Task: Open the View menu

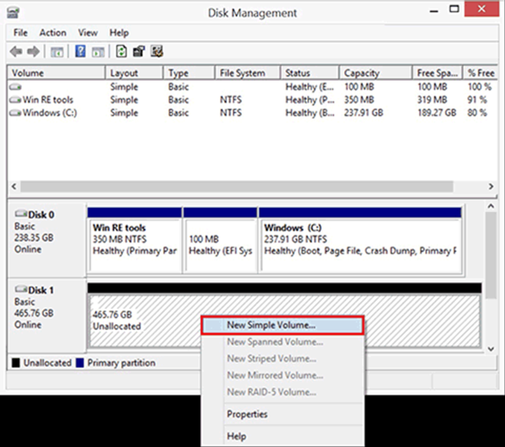Action: click(88, 33)
